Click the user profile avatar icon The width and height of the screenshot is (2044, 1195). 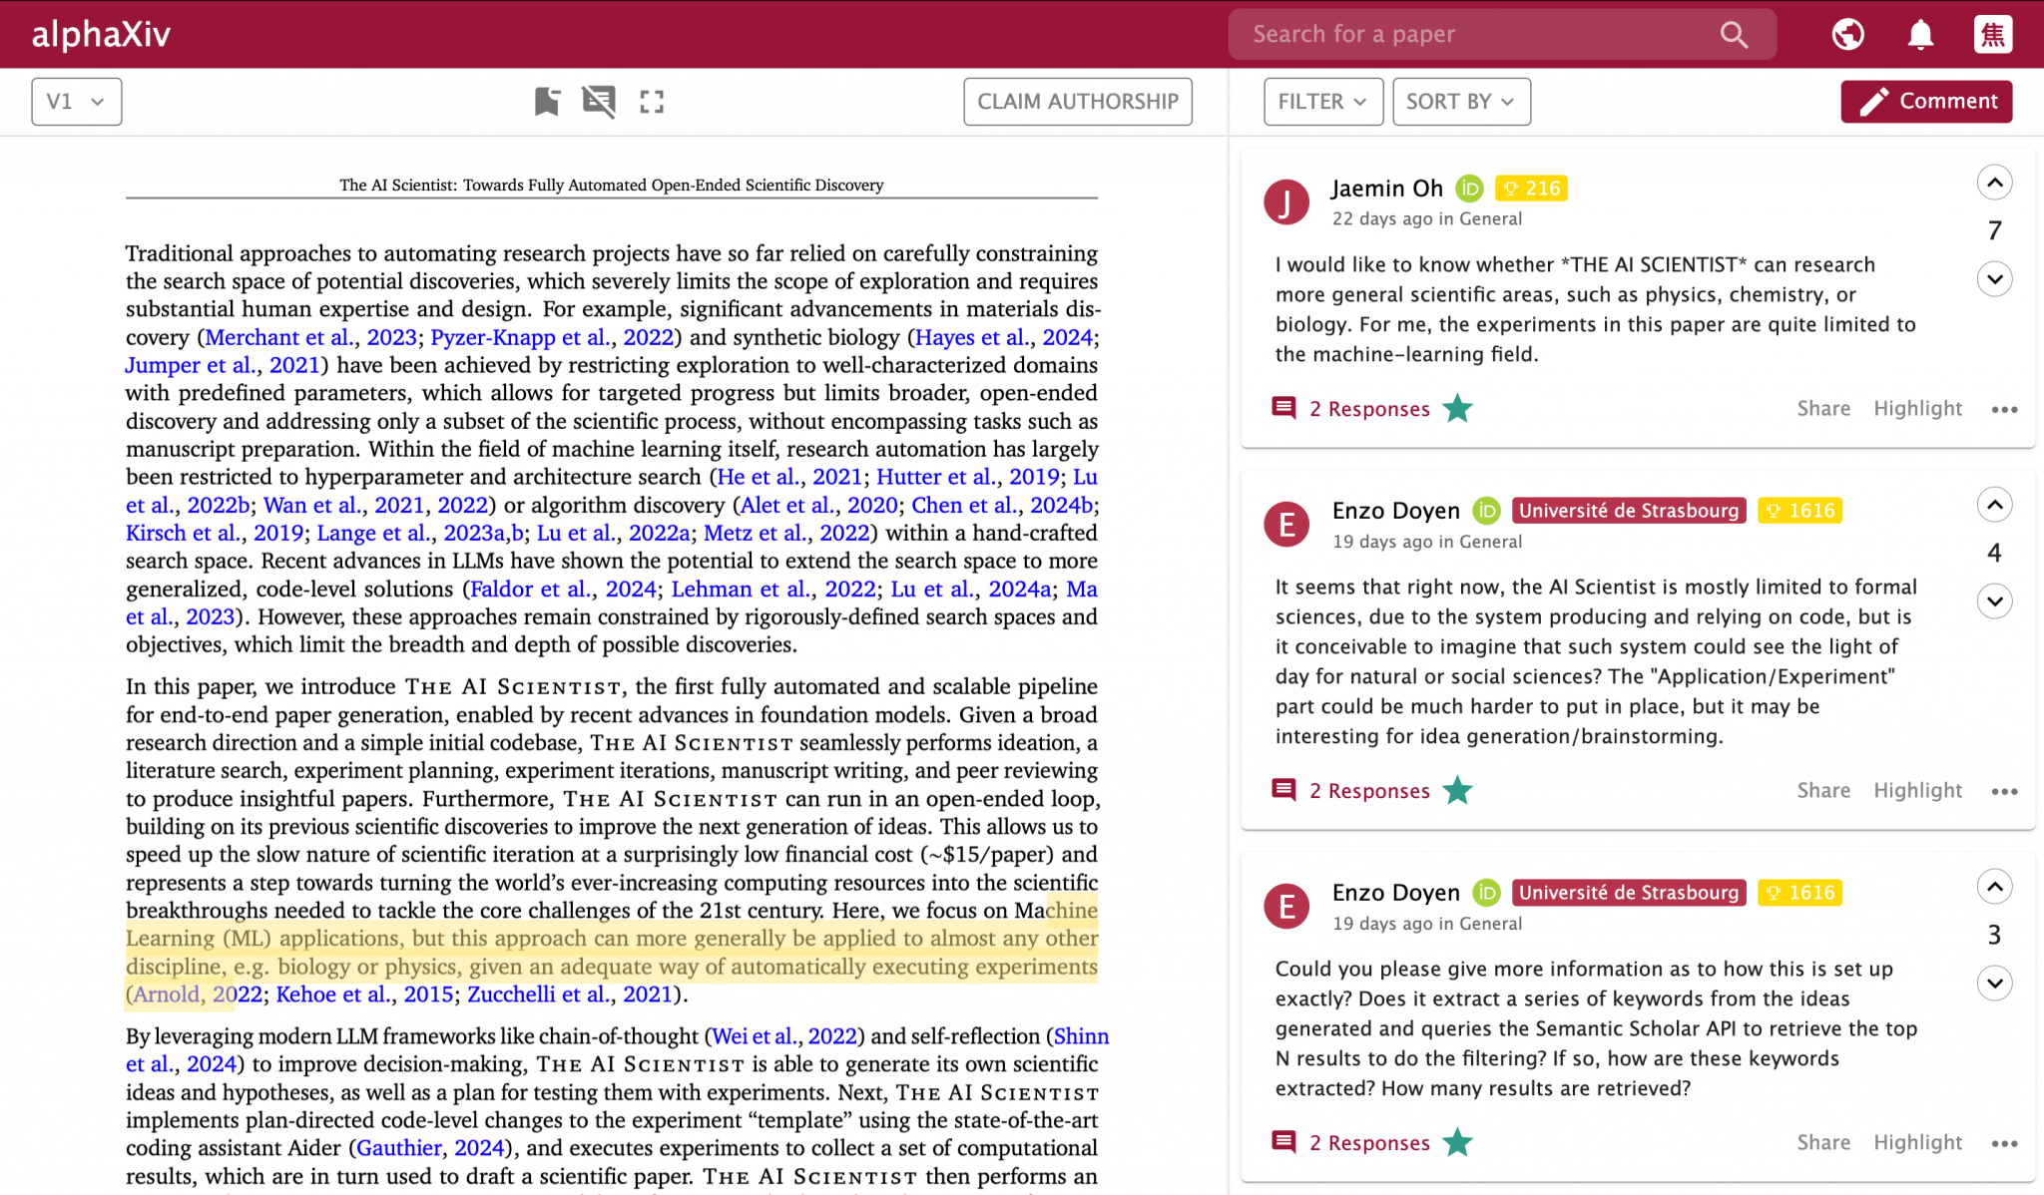pyautogui.click(x=1992, y=35)
